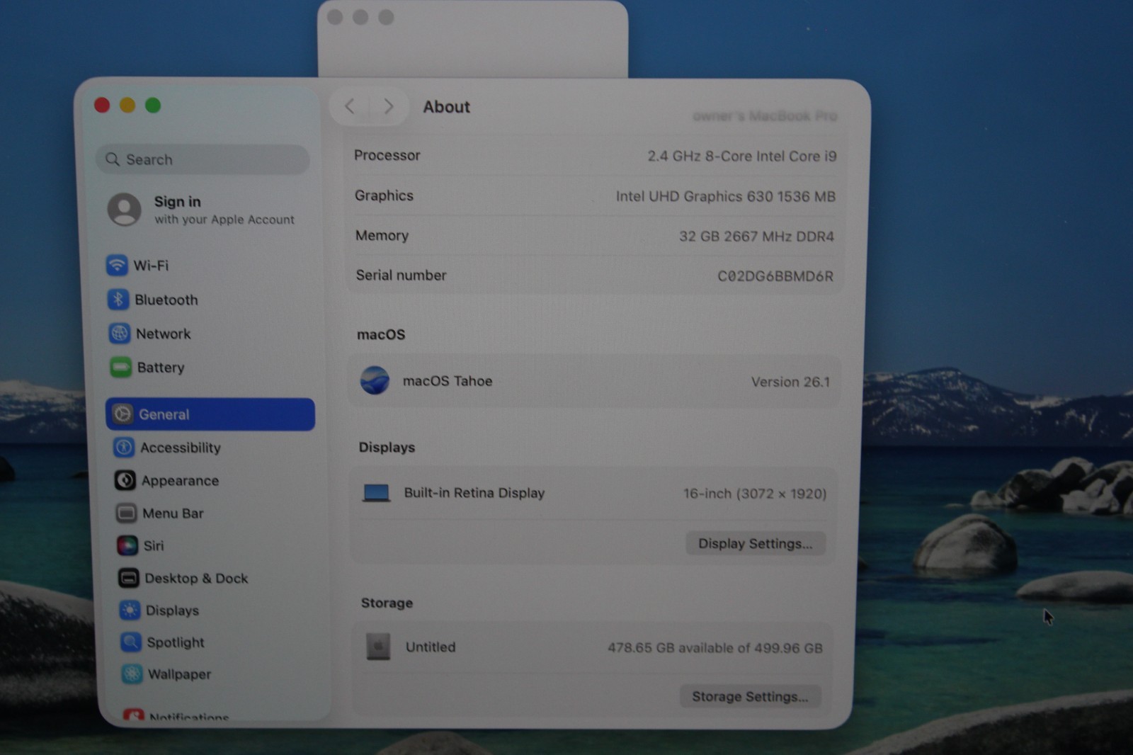Open the Appearance label in sidebar

[x=181, y=480]
